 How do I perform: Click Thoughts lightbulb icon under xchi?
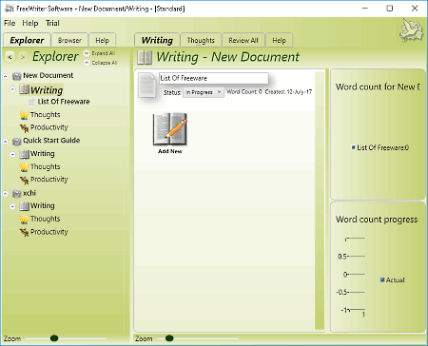(x=24, y=219)
